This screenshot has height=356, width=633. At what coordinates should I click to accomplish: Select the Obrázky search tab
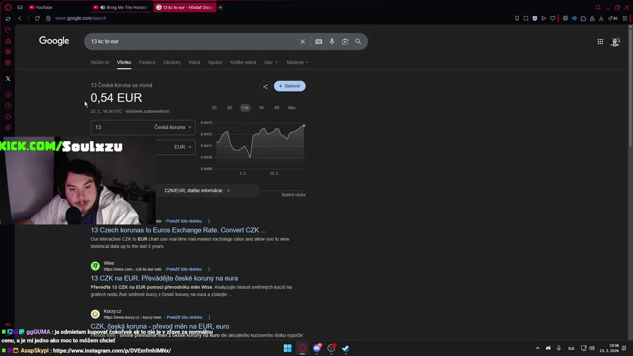172,62
